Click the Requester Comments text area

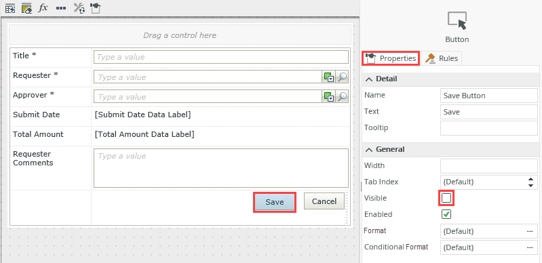[x=221, y=168]
